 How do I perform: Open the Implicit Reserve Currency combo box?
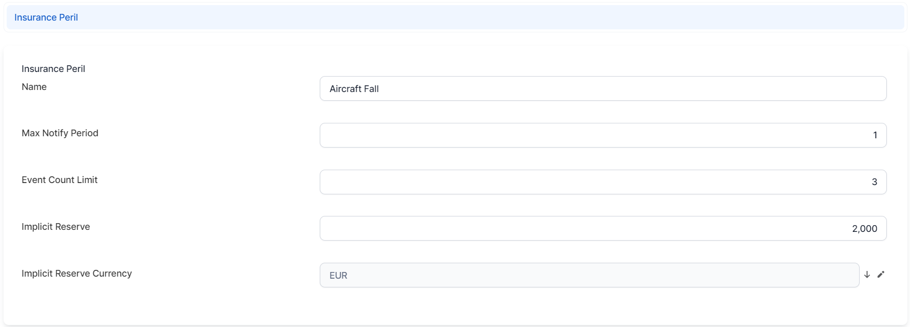point(589,275)
